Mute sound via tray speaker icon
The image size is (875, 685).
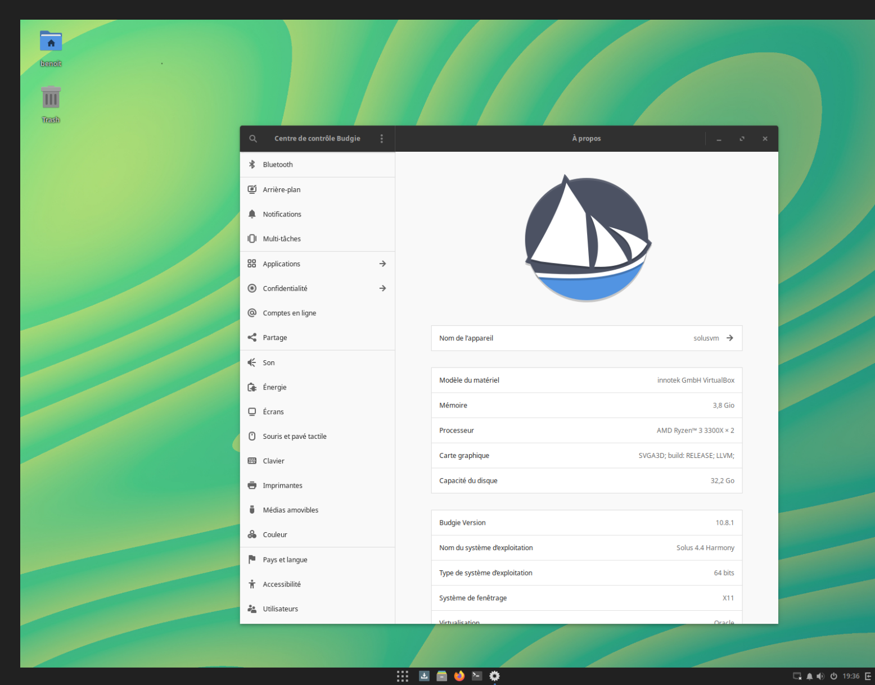click(820, 676)
